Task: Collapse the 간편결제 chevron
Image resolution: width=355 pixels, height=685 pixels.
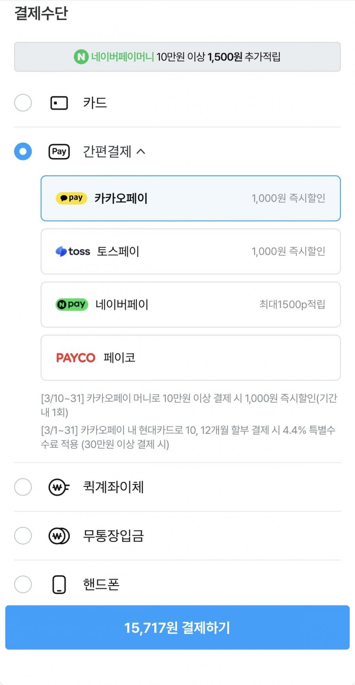Action: tap(141, 151)
